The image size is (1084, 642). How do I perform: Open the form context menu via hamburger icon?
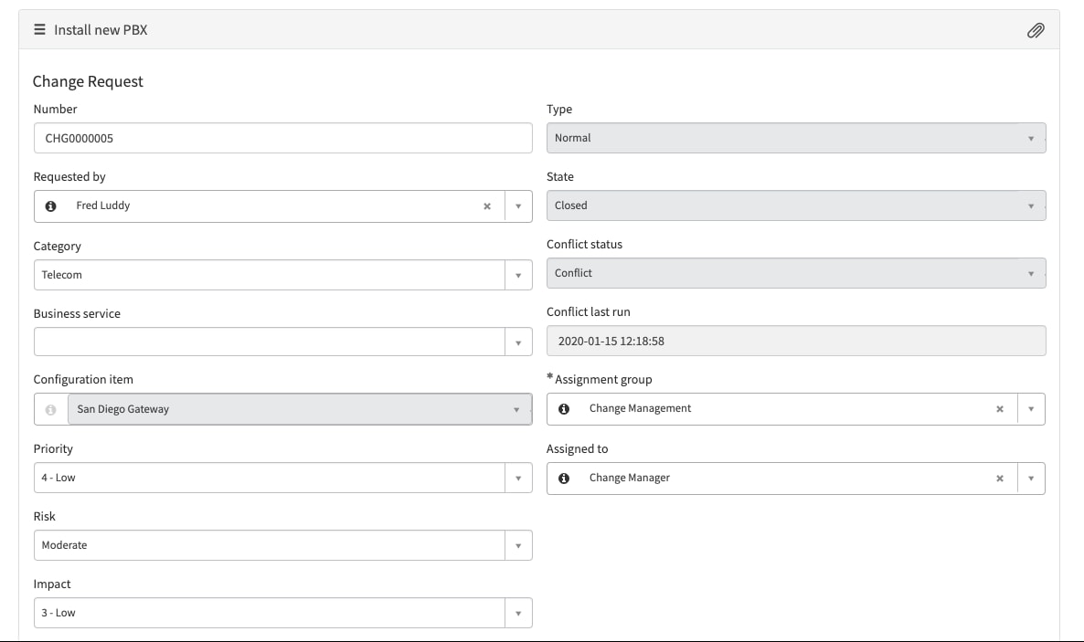[38, 29]
